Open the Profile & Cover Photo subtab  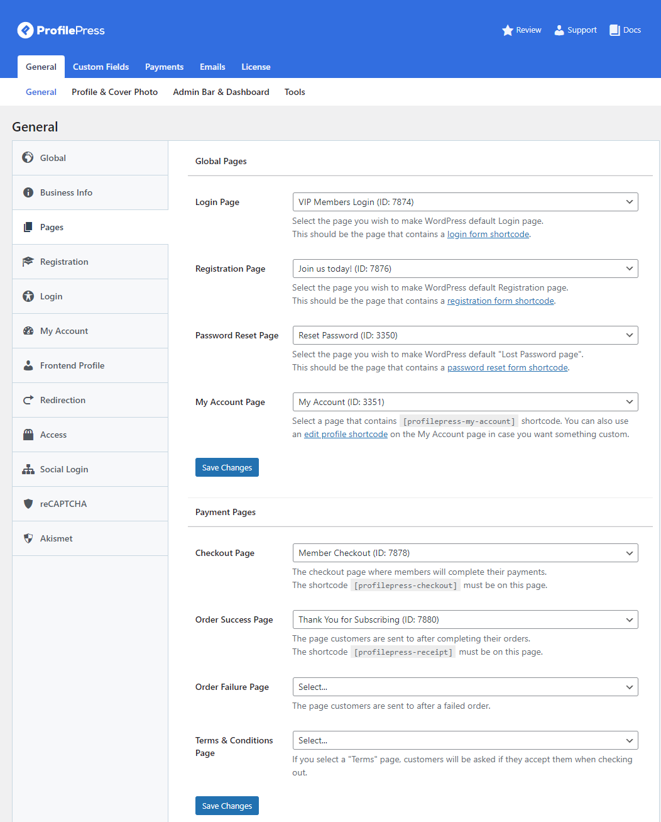tap(114, 92)
